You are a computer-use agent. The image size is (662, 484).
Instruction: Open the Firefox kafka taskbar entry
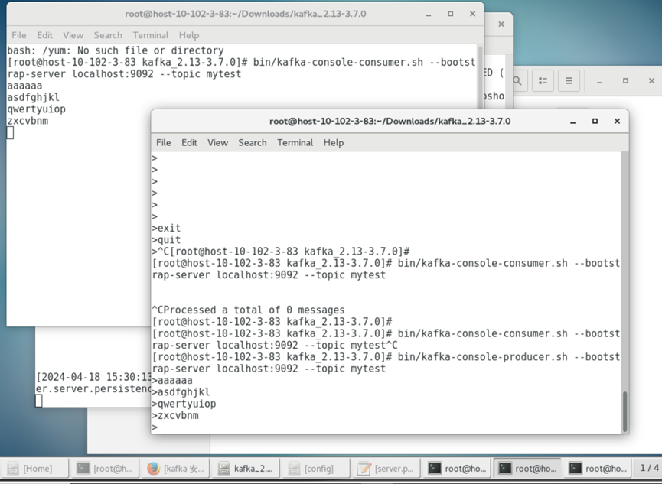[174, 469]
